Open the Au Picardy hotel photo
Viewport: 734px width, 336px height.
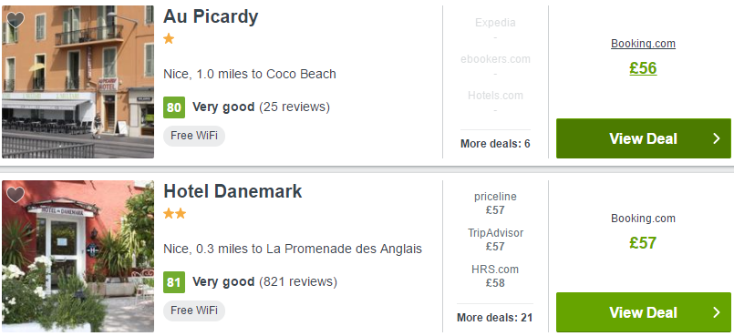78,82
